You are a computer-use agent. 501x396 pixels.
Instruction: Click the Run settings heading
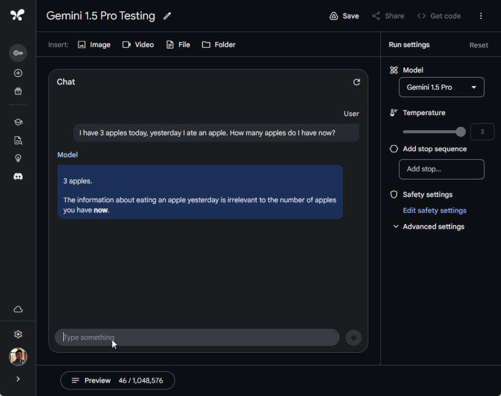pos(409,45)
